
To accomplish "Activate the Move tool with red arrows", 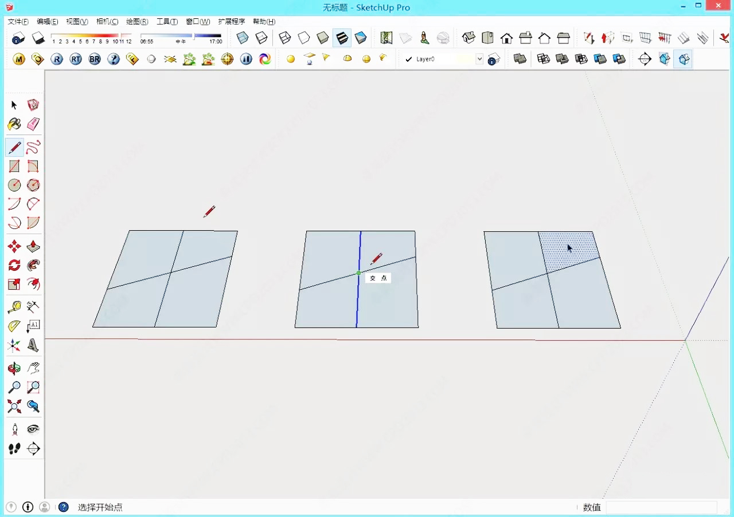I will point(14,246).
